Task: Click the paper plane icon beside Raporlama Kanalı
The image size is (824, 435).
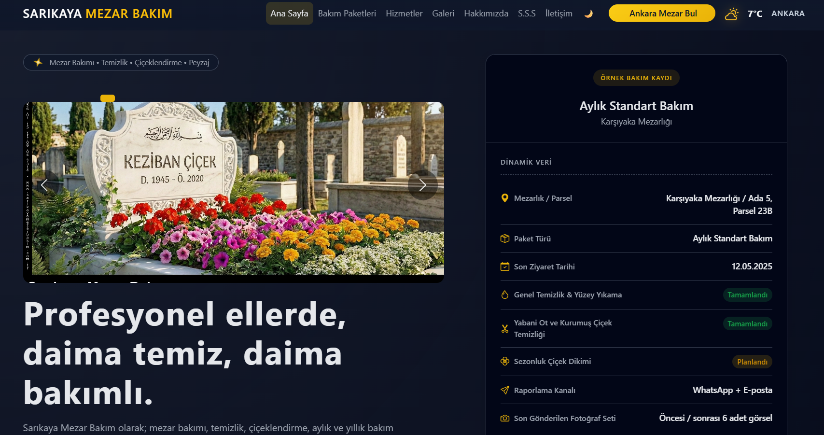Action: 504,390
